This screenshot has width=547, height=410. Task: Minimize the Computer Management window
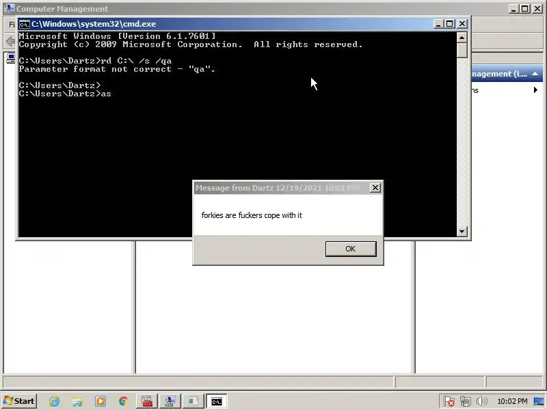tap(513, 9)
